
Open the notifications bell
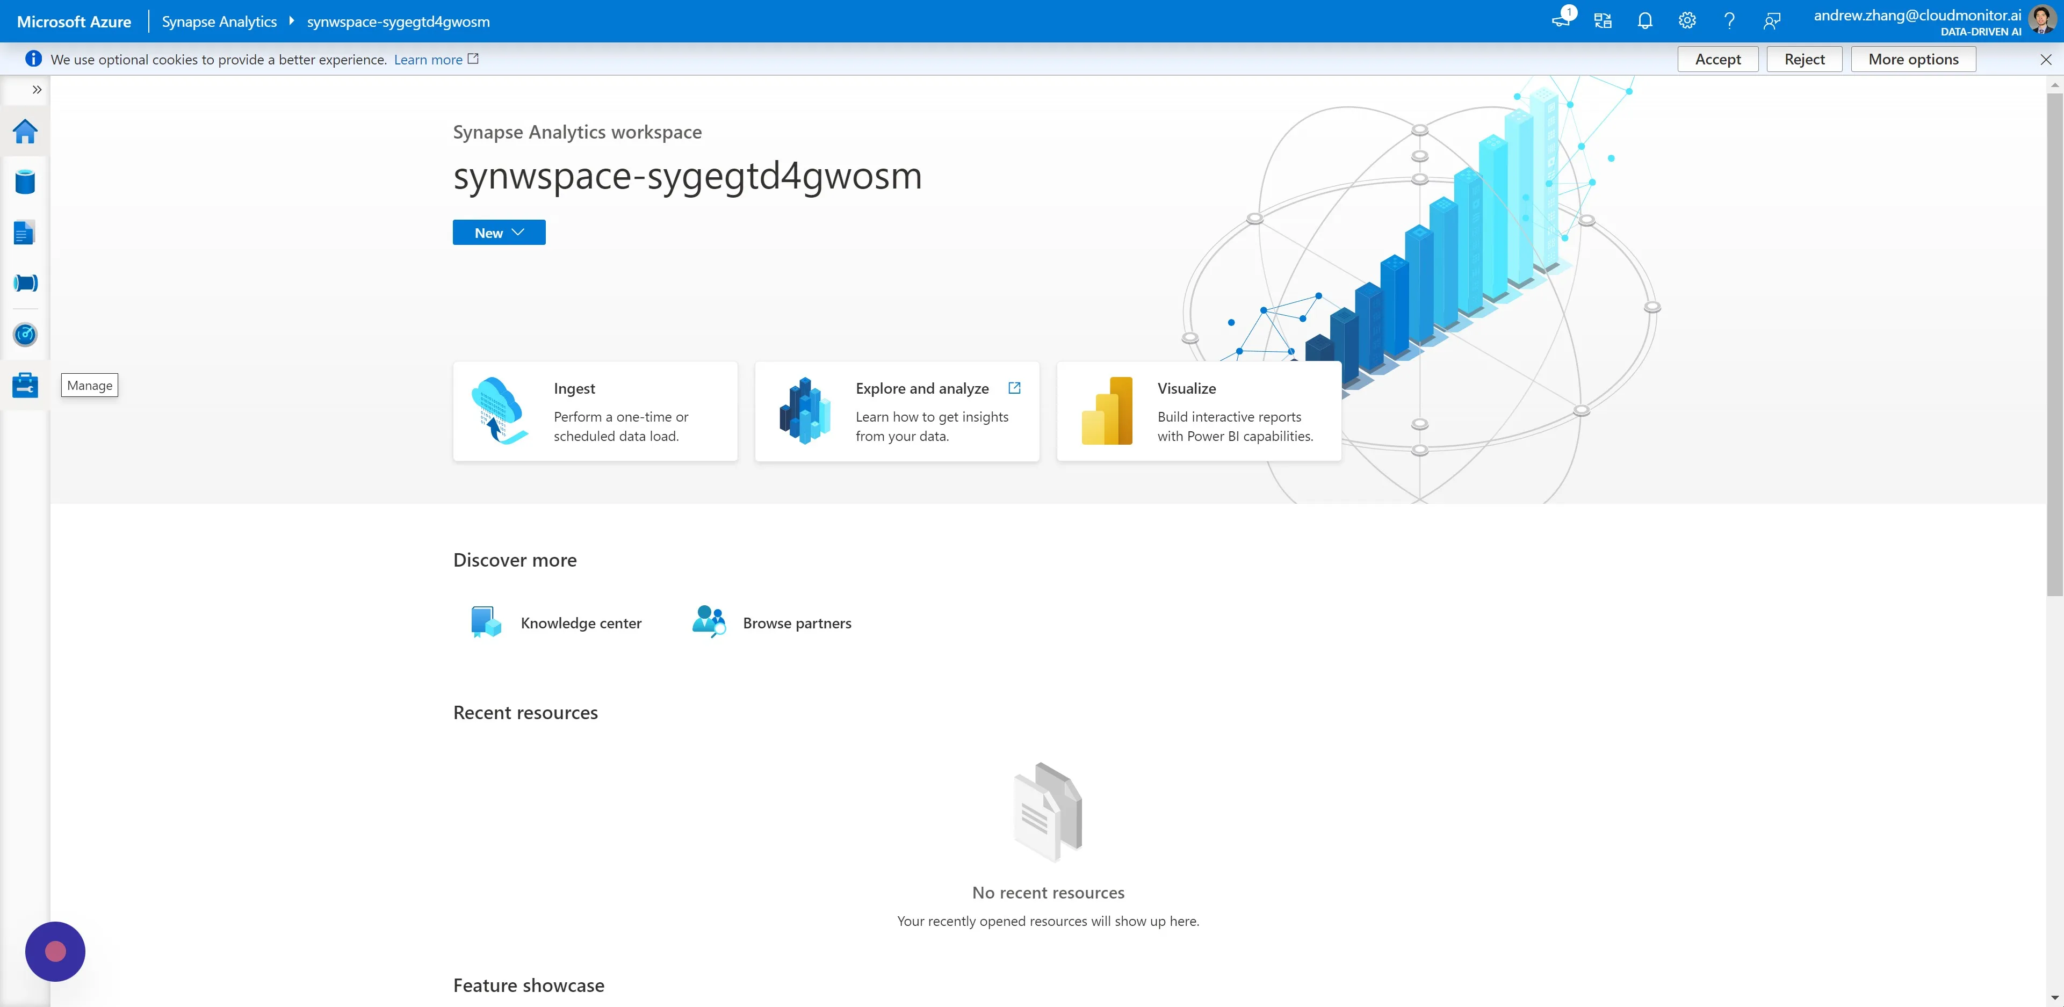coord(1645,21)
